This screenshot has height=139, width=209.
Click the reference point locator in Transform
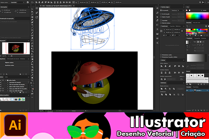click(161, 31)
